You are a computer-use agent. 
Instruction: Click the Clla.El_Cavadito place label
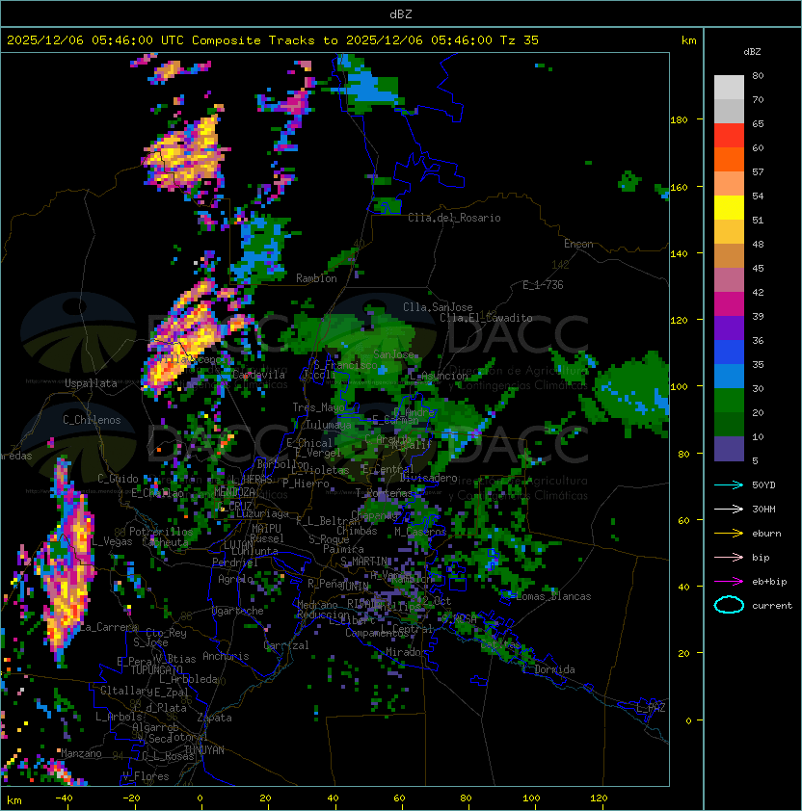pos(486,318)
